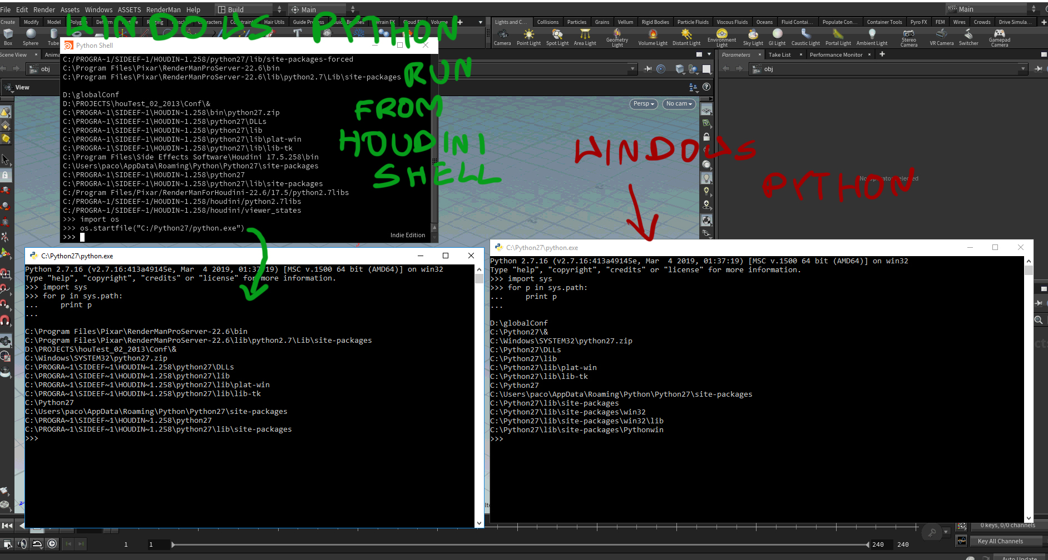Click the timeline frame slider handle
The height and width of the screenshot is (560, 1048).
click(x=174, y=544)
